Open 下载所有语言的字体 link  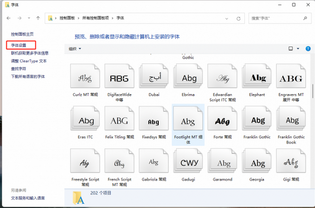[x=28, y=77]
